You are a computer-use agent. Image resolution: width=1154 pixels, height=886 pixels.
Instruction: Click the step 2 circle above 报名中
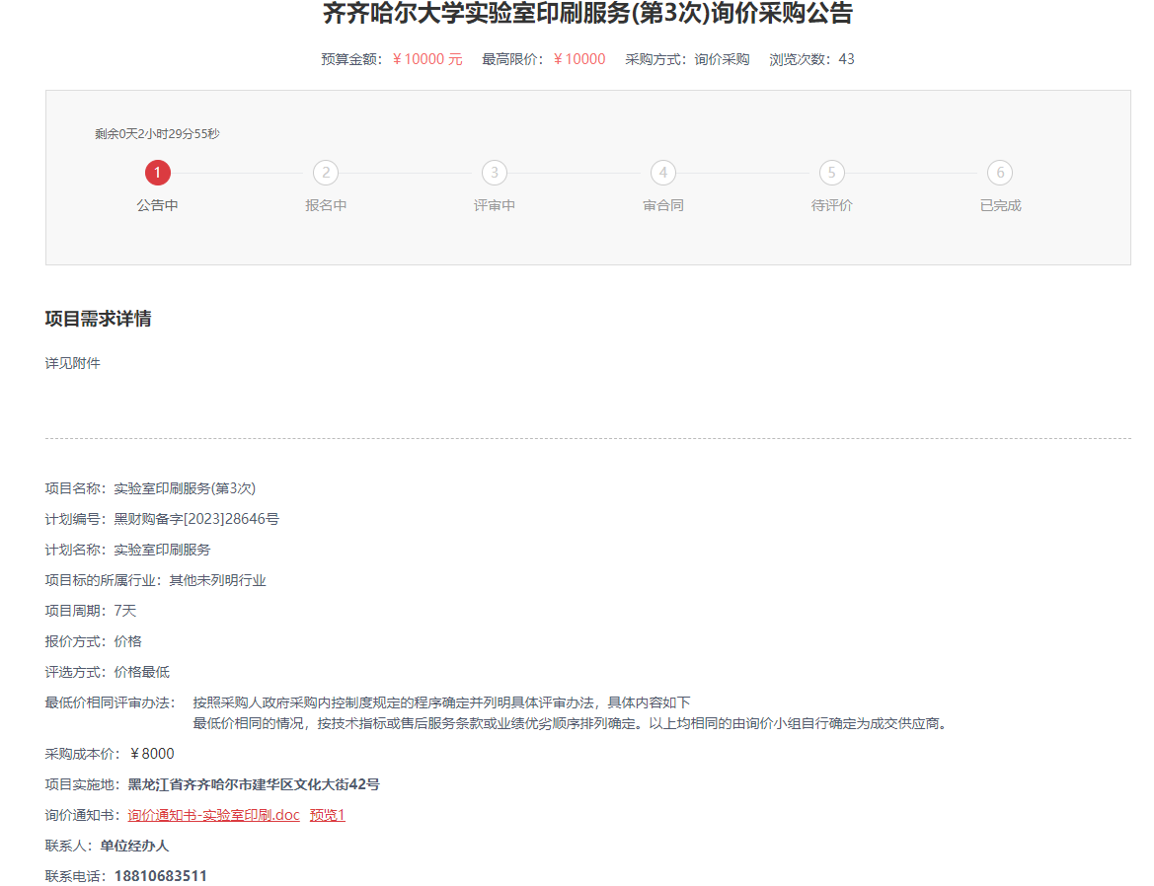click(326, 173)
